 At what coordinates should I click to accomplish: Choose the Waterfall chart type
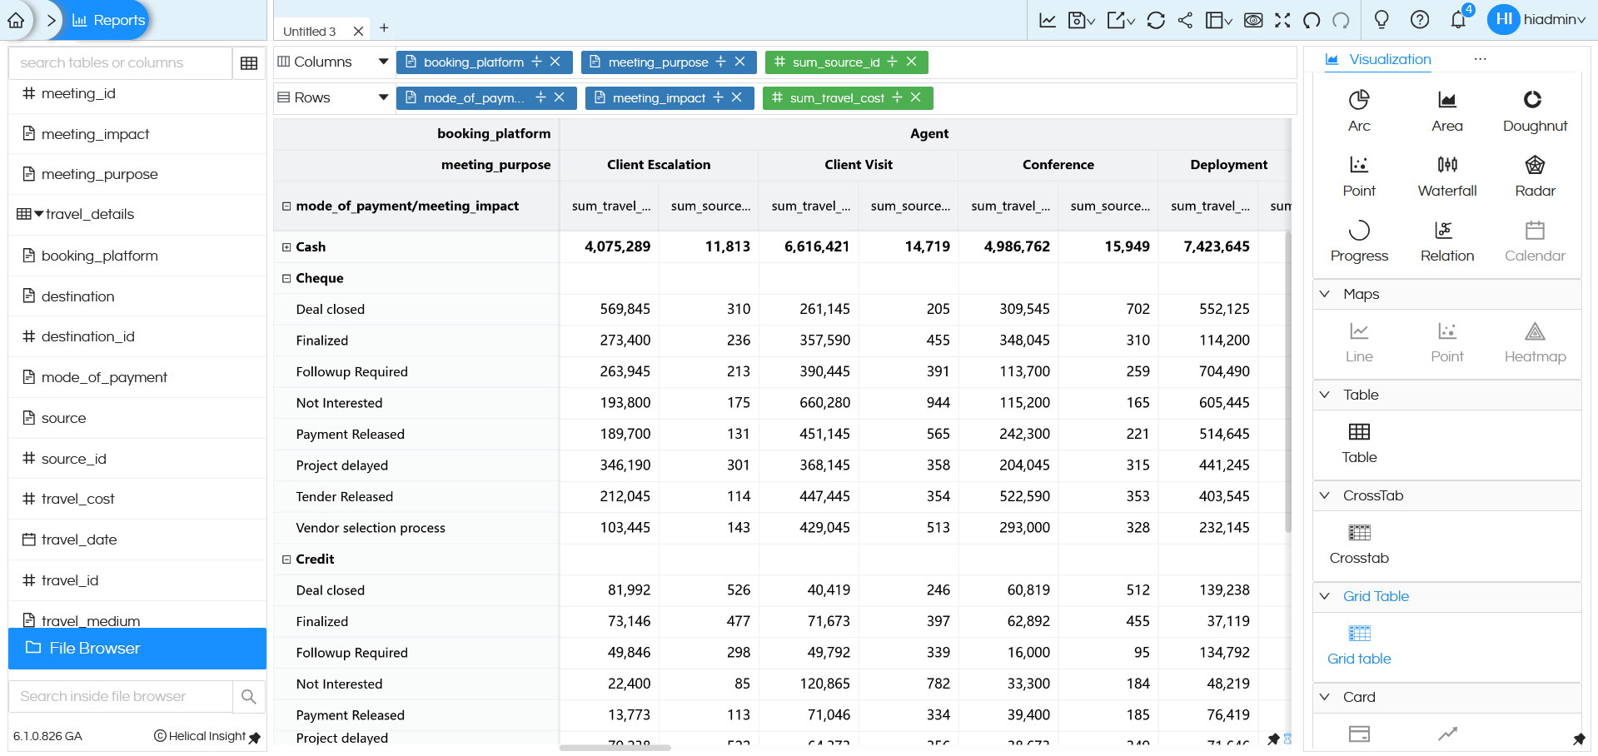pos(1446,175)
